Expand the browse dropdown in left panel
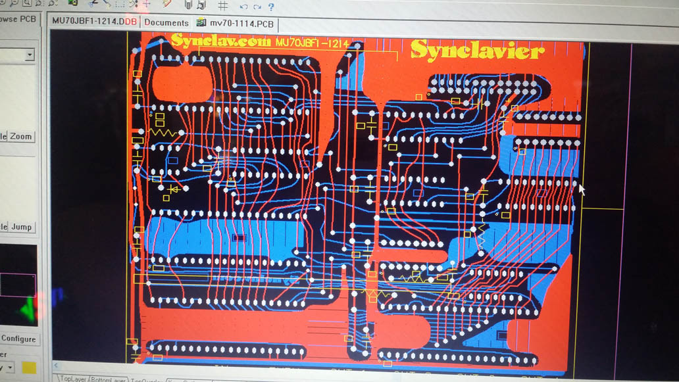The image size is (679, 382). [x=30, y=55]
